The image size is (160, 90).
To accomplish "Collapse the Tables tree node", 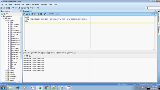I will click(x=6, y=20).
